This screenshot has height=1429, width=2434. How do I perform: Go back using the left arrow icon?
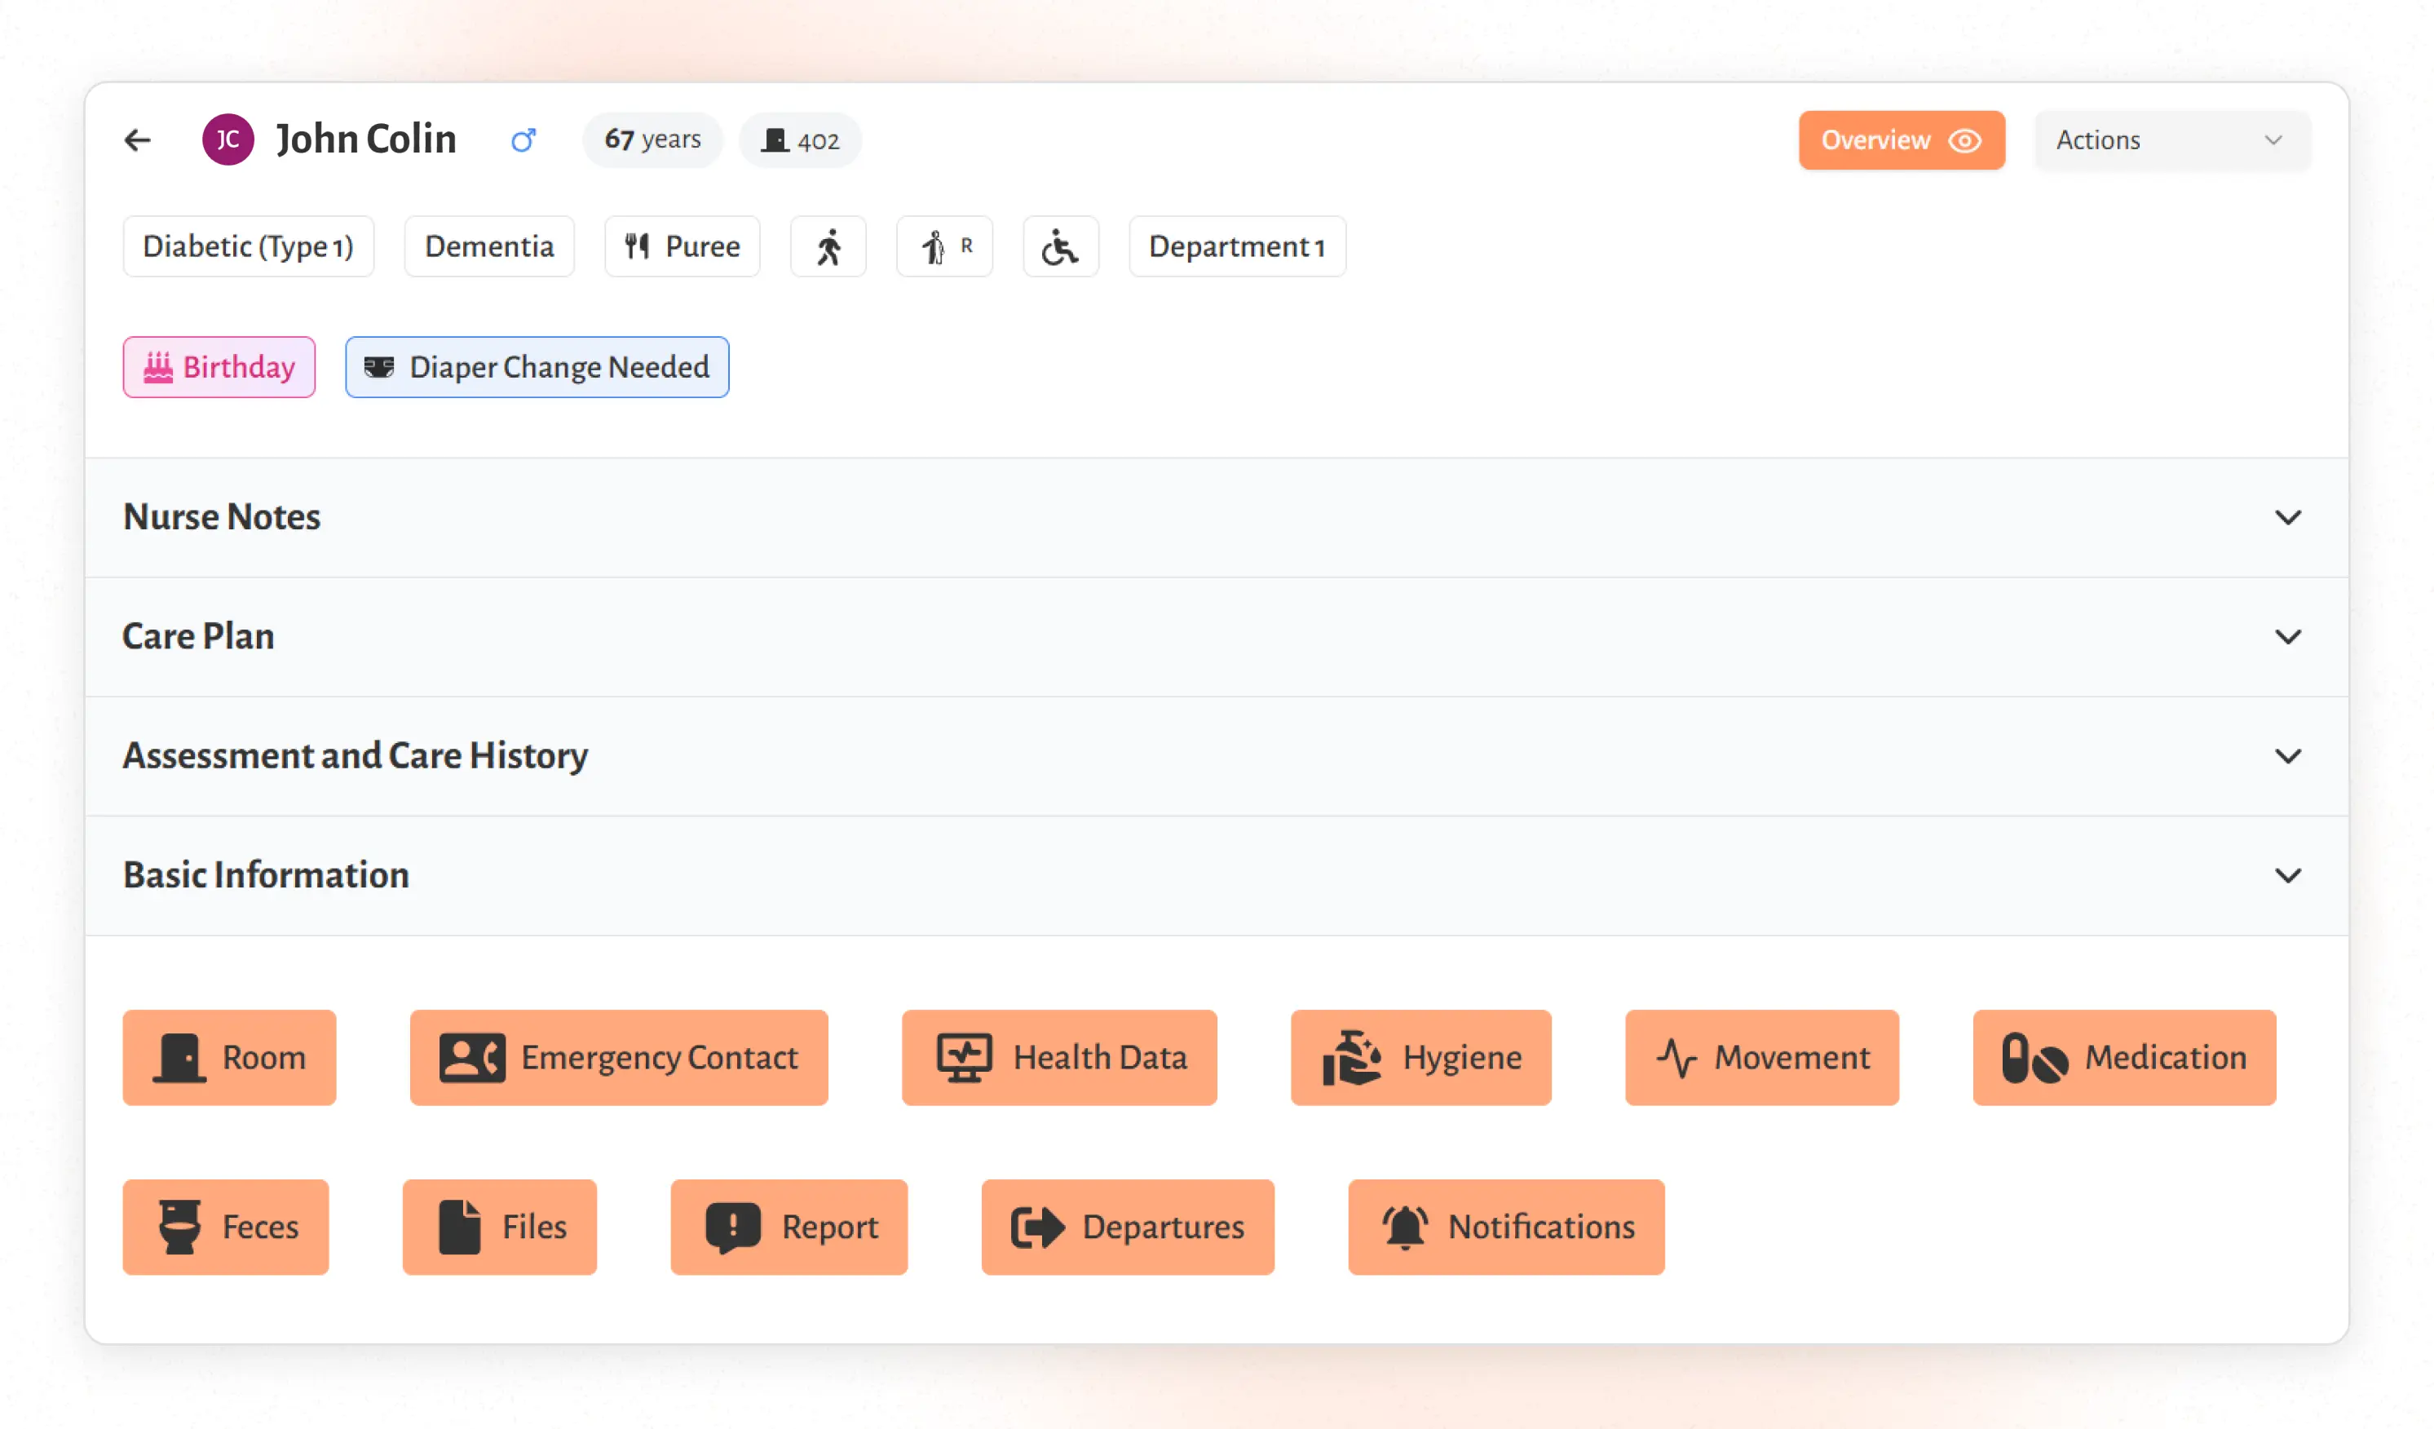pos(138,140)
